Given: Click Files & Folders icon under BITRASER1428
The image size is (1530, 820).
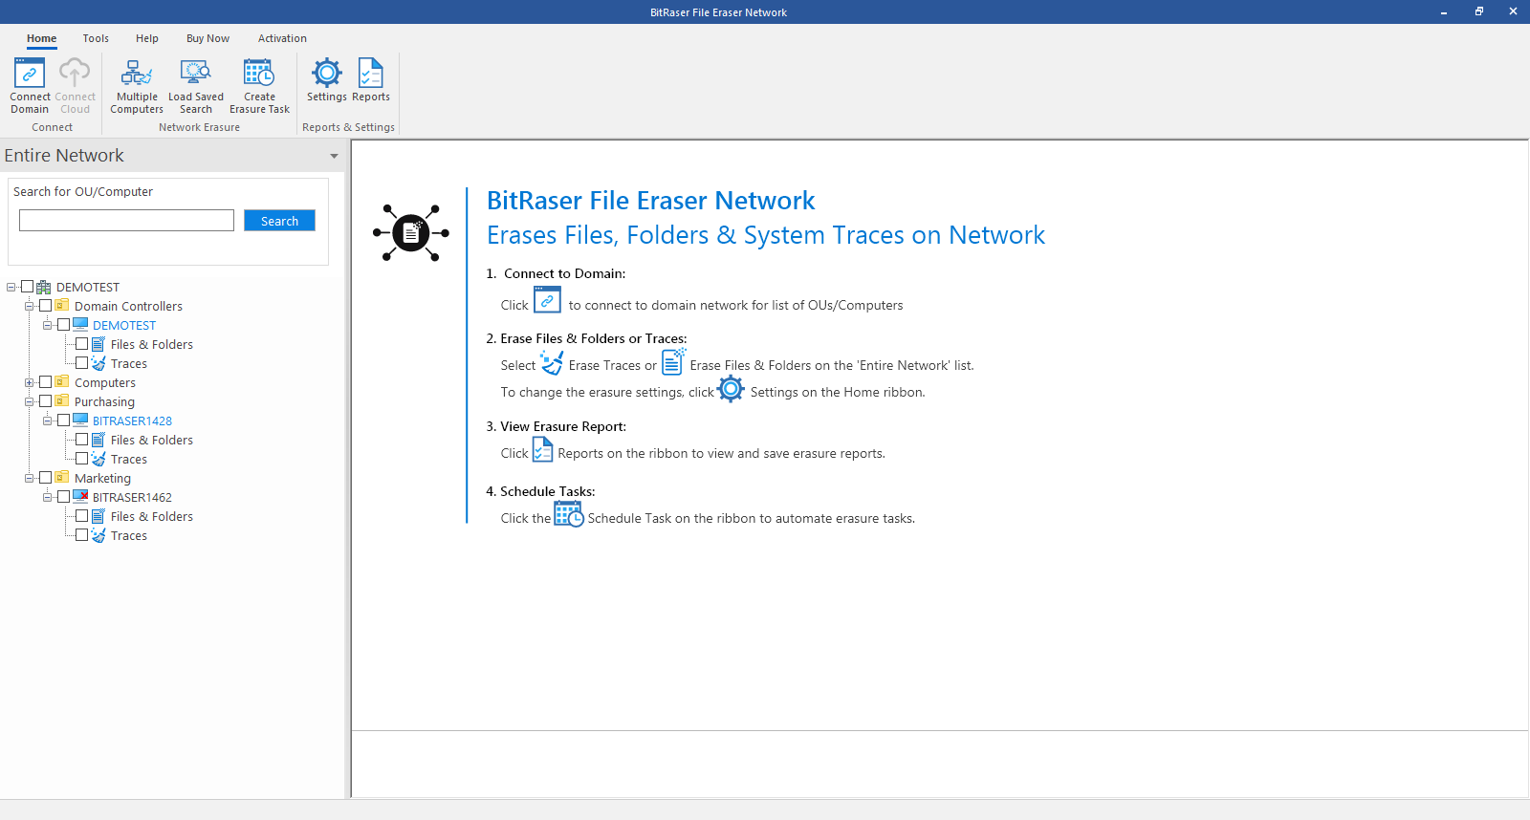Looking at the screenshot, I should pyautogui.click(x=98, y=440).
